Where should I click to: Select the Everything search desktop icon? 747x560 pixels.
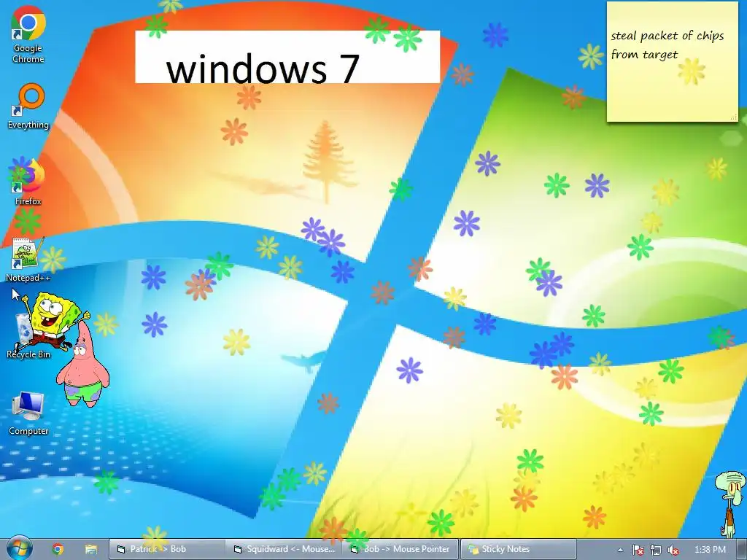point(28,106)
